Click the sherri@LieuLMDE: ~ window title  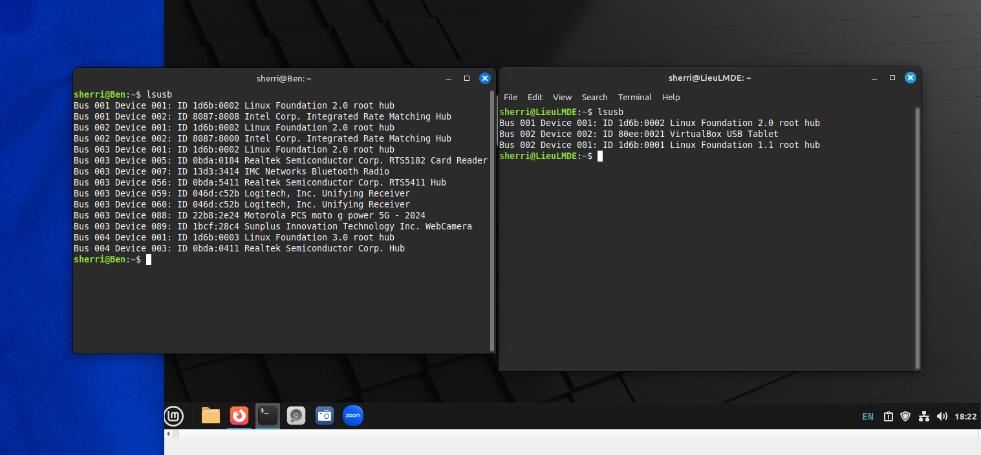(x=709, y=78)
